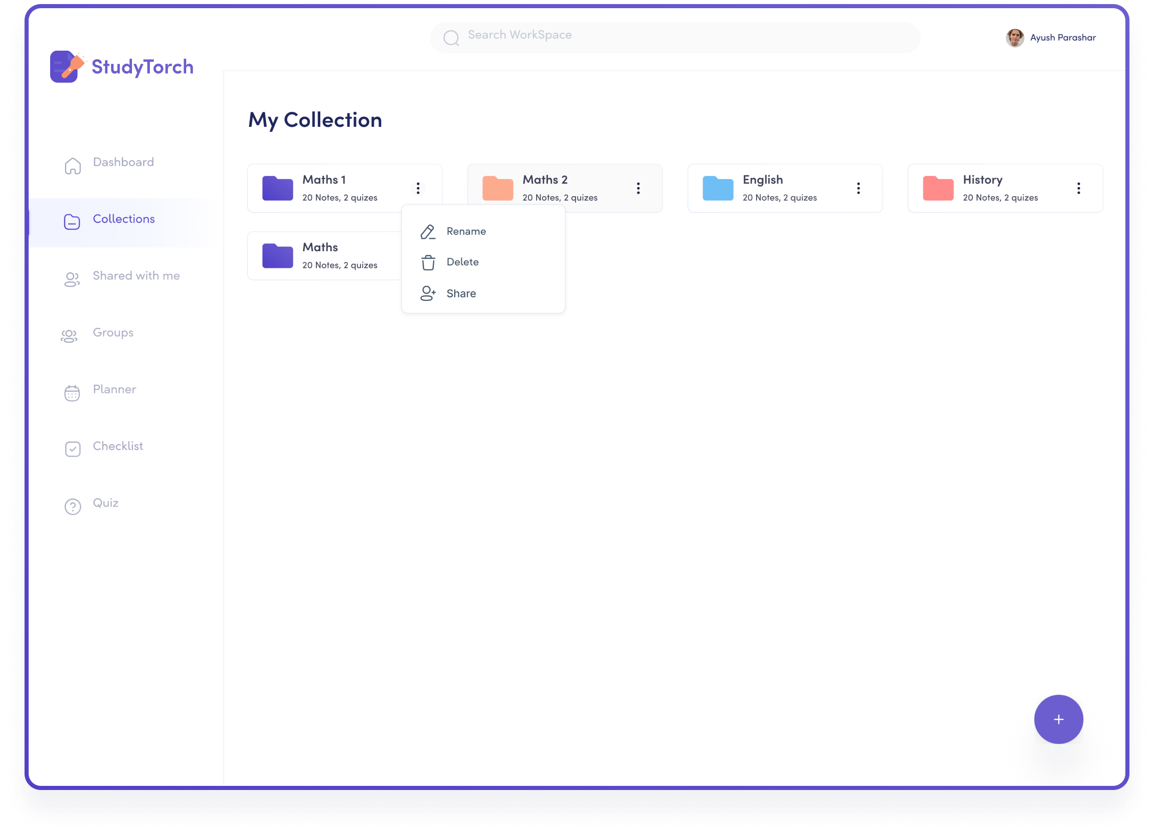Open Dashboard from the sidebar

coord(123,162)
